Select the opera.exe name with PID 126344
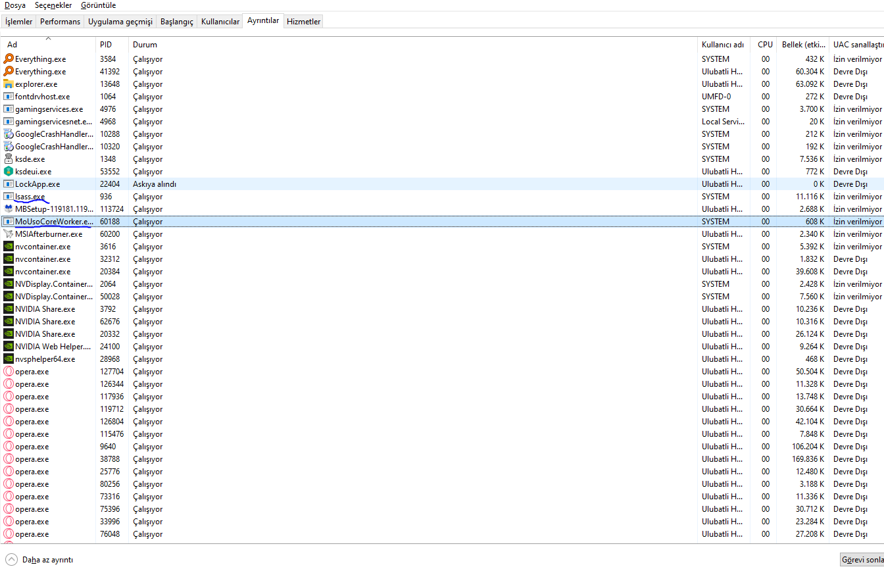Screen dimensions: 884x571 pyautogui.click(x=32, y=384)
